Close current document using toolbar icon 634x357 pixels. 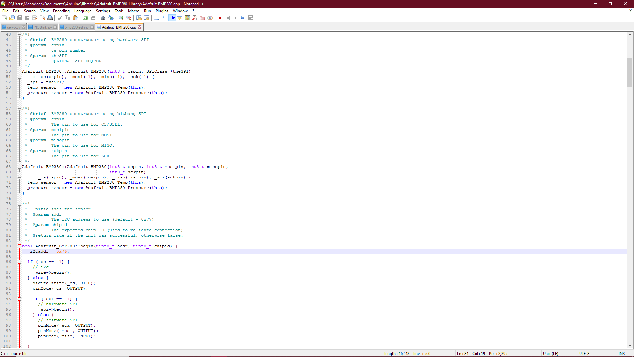tap(35, 18)
